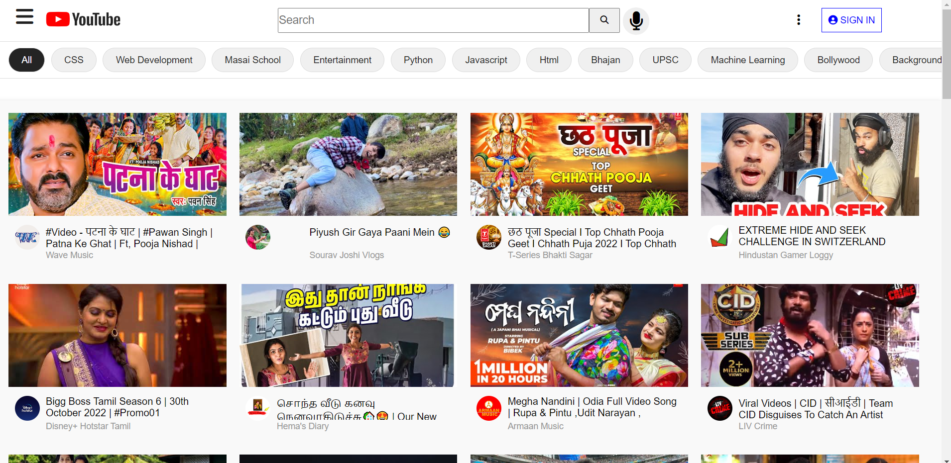
Task: Open Megha Nandini Odia song video thumbnail
Action: coord(579,335)
